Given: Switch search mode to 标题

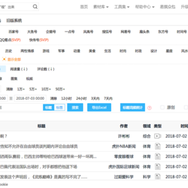Looking at the screenshot, I should click(x=49, y=108).
